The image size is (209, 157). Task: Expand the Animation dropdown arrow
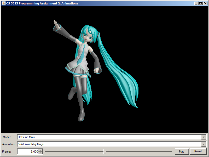(204, 144)
